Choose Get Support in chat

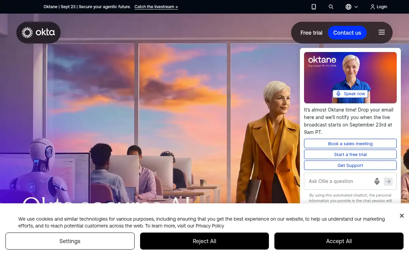pos(350,165)
